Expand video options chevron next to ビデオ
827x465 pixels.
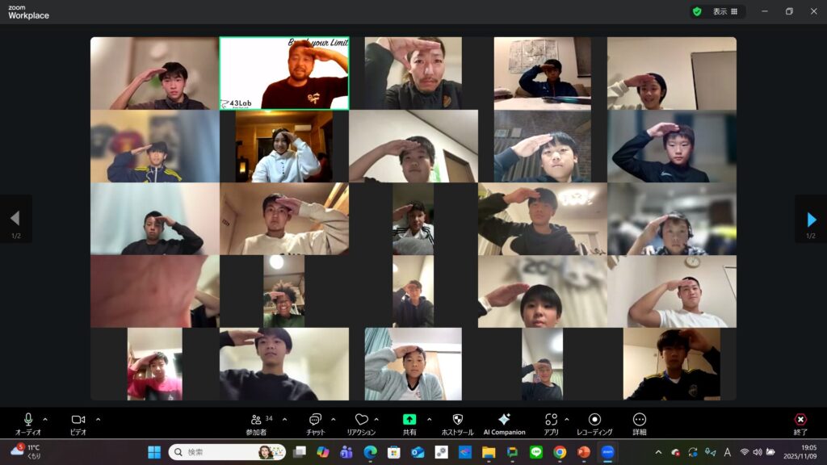tap(98, 419)
